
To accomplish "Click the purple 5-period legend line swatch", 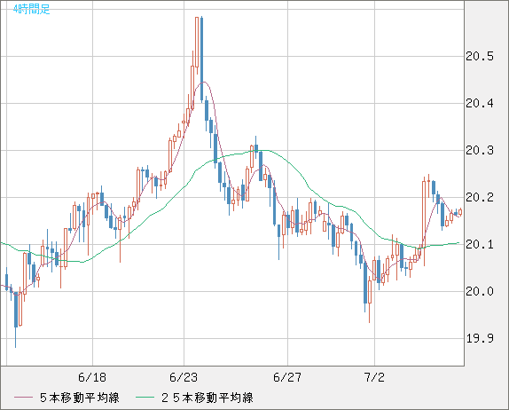I will 23,398.
